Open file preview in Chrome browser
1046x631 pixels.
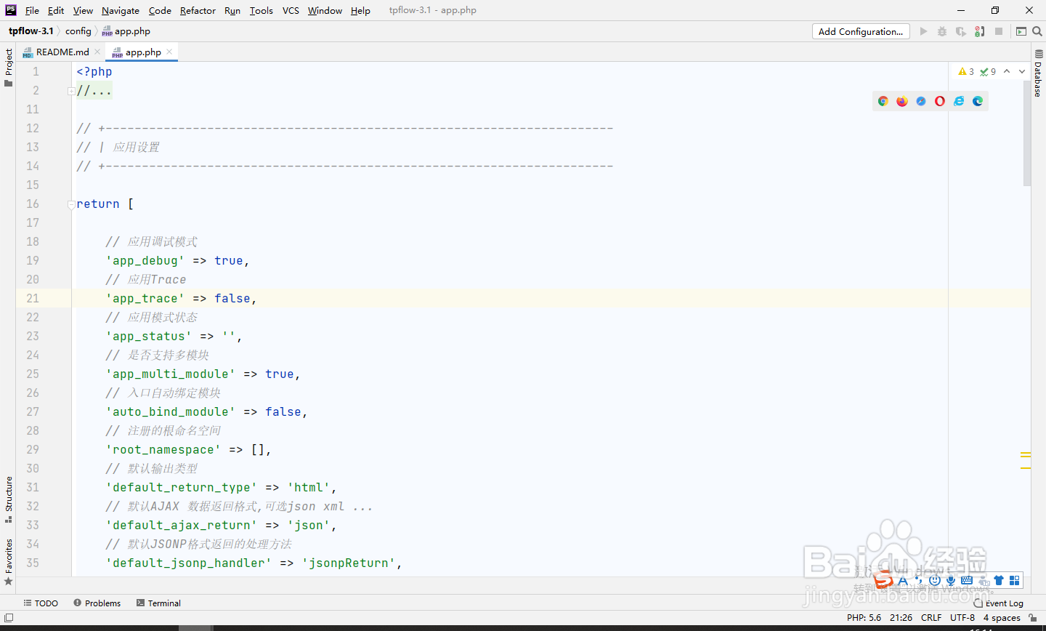click(883, 101)
